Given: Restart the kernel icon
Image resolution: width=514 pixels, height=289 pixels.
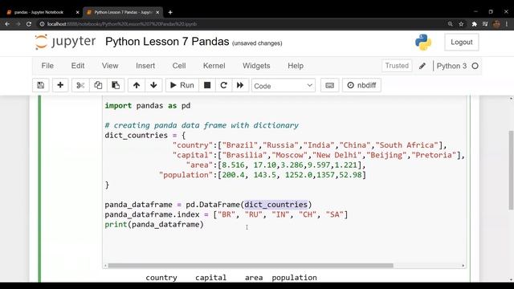Looking at the screenshot, I should (x=223, y=85).
